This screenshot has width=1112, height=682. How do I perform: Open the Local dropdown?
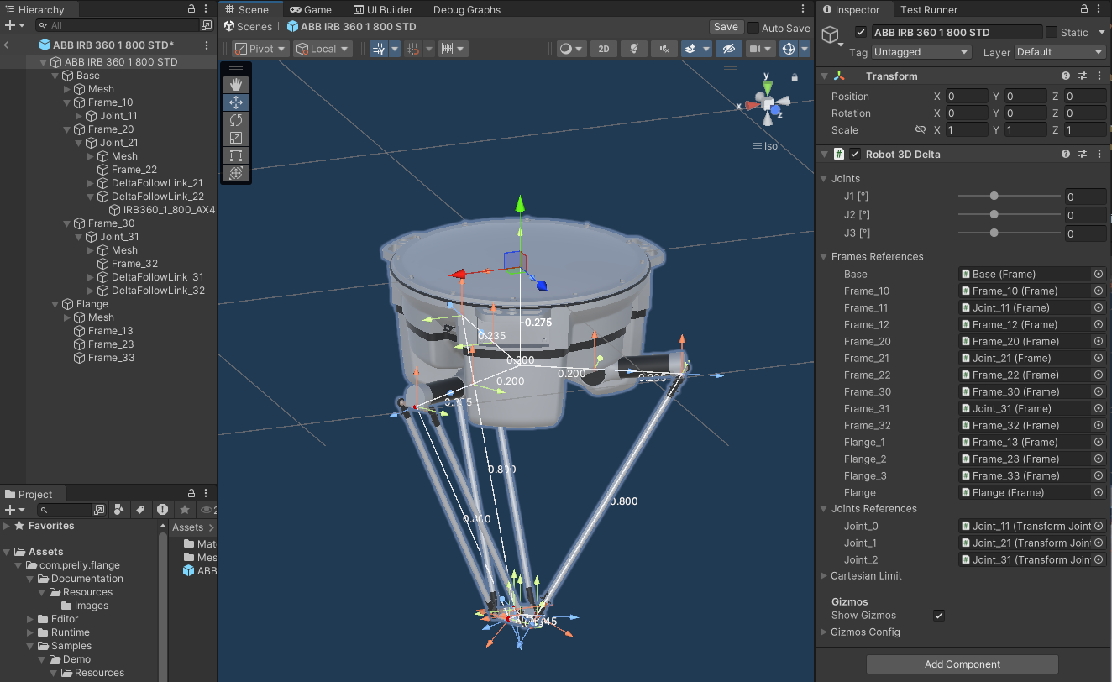(322, 49)
